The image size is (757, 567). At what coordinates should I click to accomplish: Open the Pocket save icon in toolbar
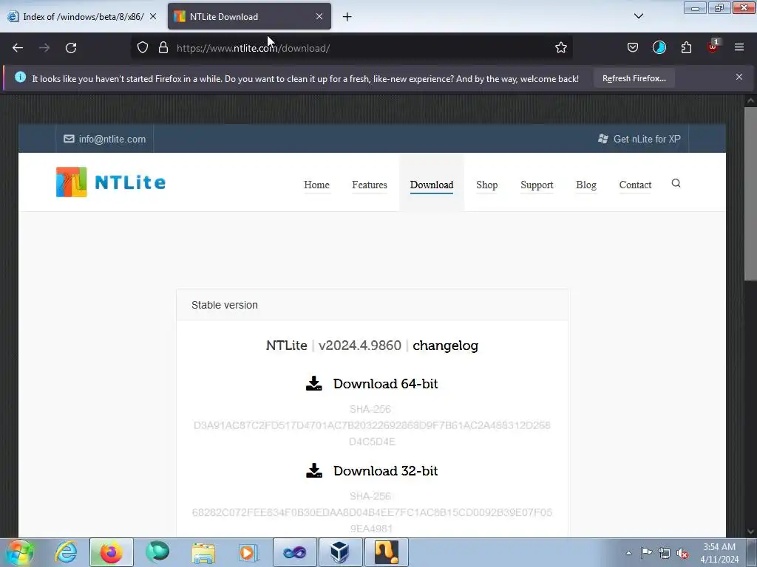click(x=633, y=48)
